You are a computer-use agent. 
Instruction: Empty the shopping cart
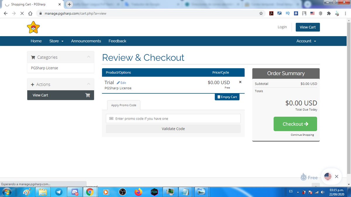click(227, 97)
